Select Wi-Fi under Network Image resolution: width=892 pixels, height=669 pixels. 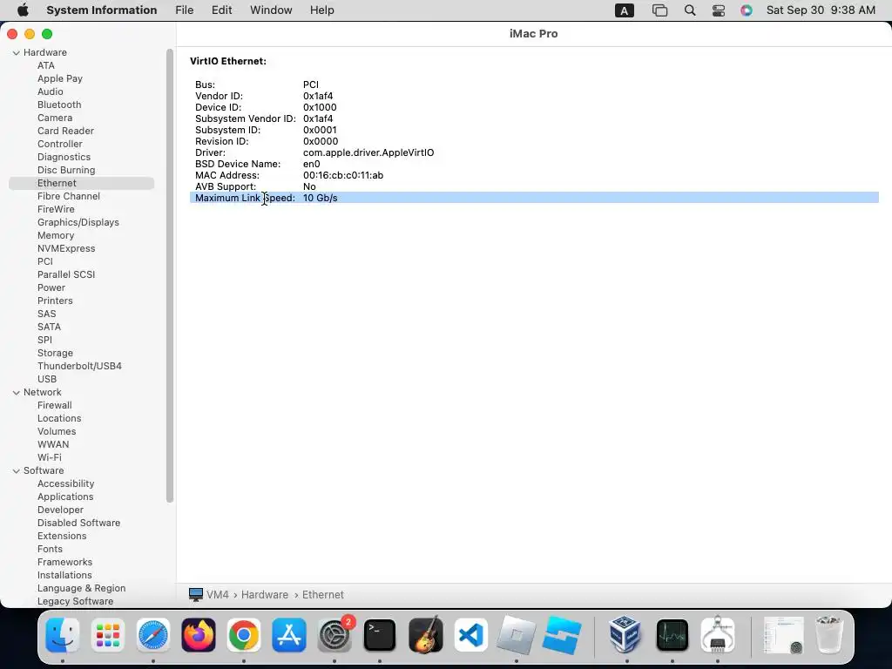pyautogui.click(x=50, y=457)
